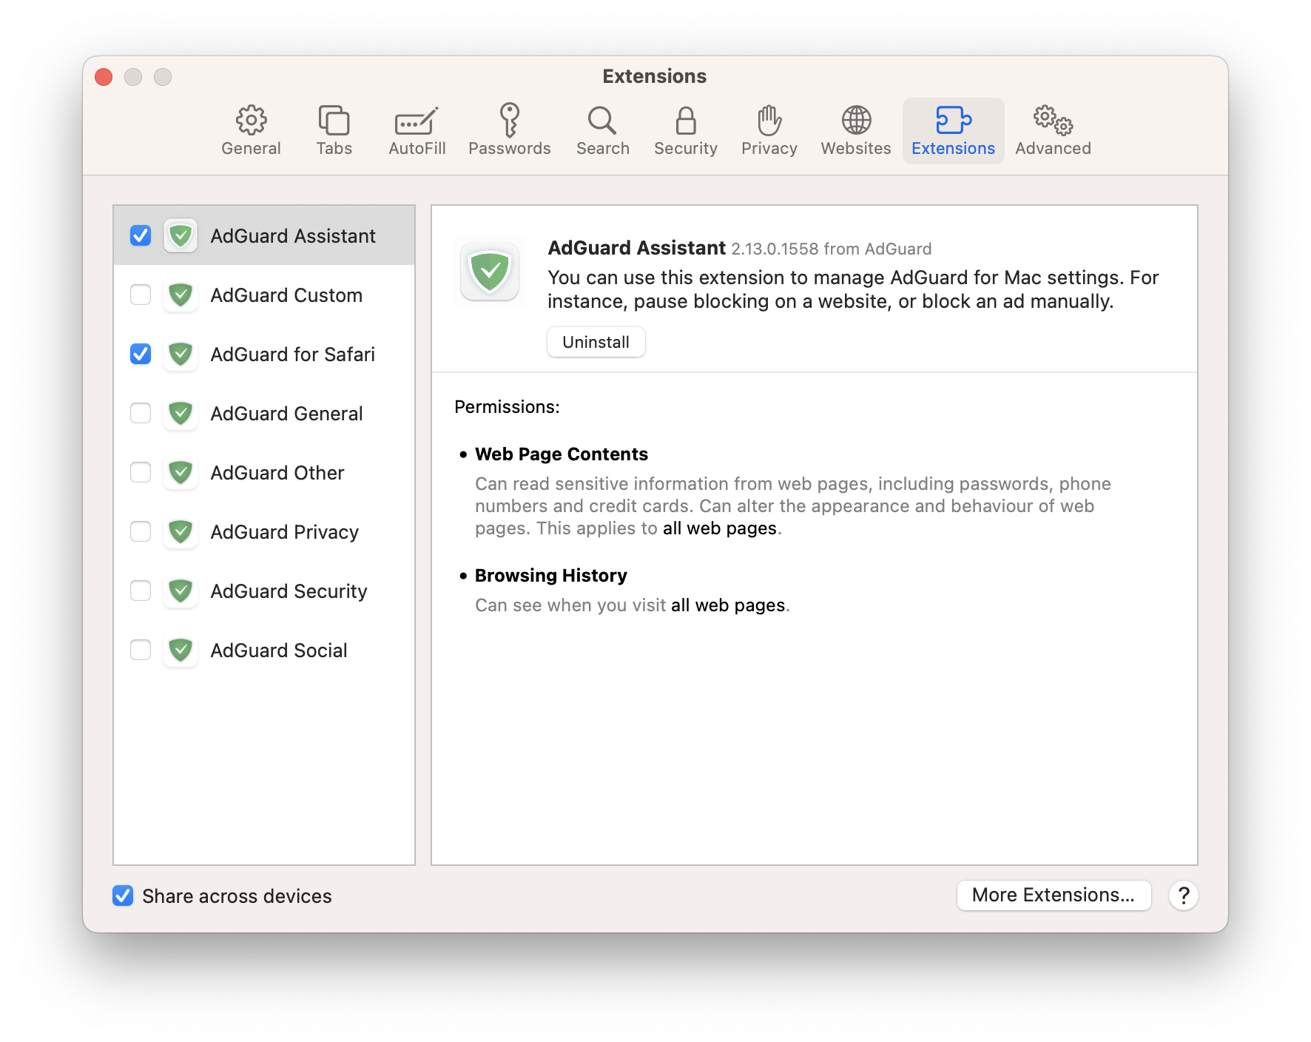Open the Security padlock icon
This screenshot has height=1042, width=1311.
coord(686,120)
